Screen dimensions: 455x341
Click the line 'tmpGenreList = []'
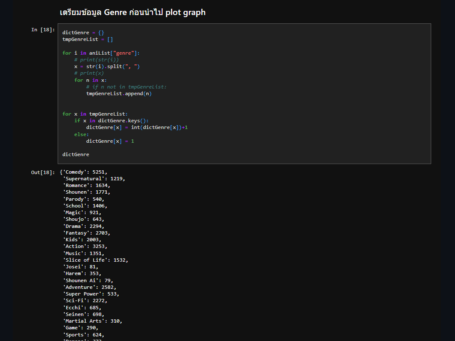coord(88,39)
